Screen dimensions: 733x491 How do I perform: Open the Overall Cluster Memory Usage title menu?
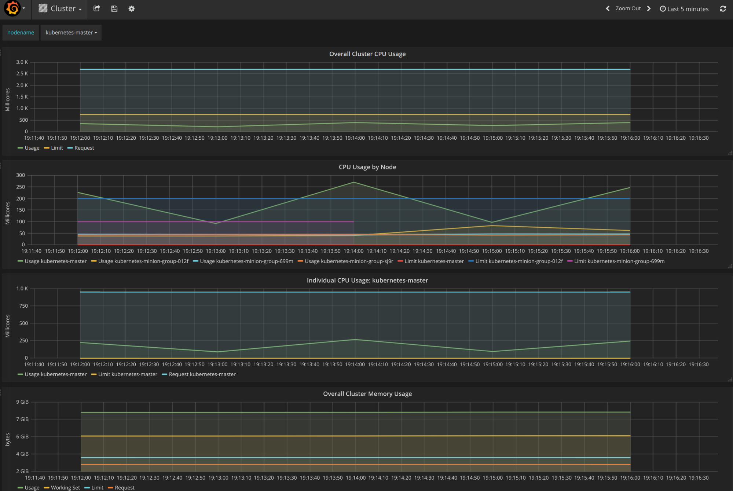coord(367,393)
